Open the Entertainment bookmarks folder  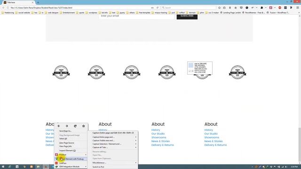67,13
